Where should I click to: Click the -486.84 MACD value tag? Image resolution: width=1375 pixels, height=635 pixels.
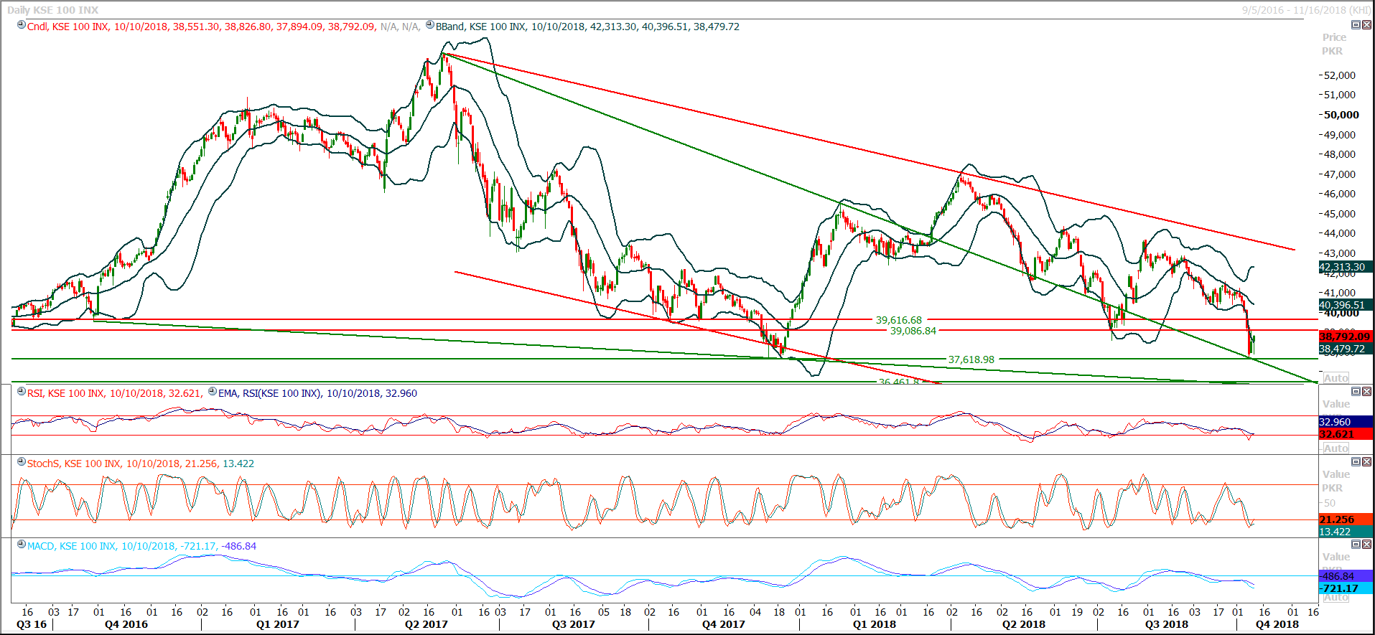click(1346, 576)
